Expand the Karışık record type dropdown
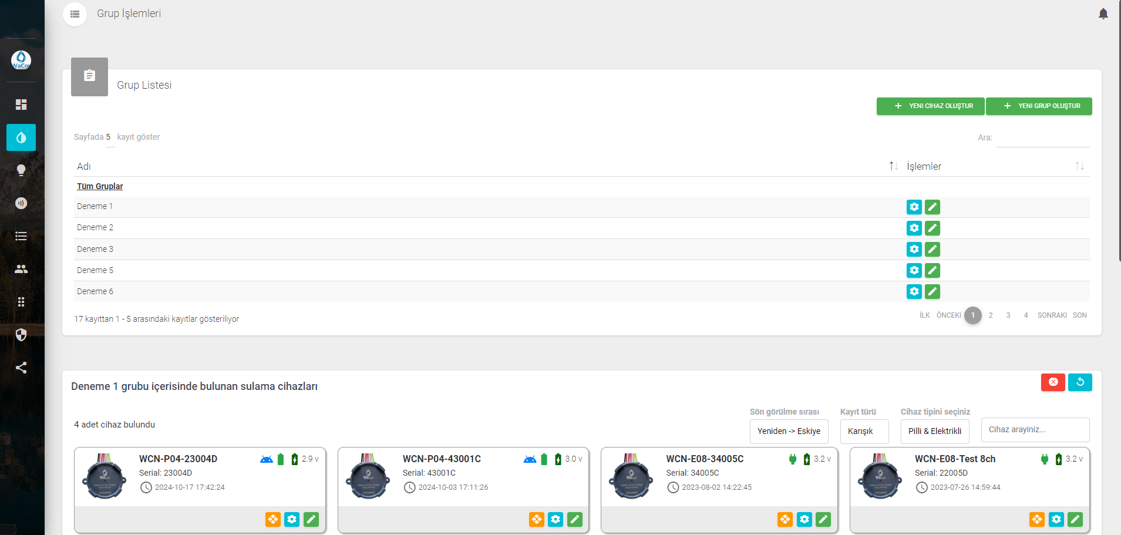The width and height of the screenshot is (1121, 535). [x=864, y=431]
